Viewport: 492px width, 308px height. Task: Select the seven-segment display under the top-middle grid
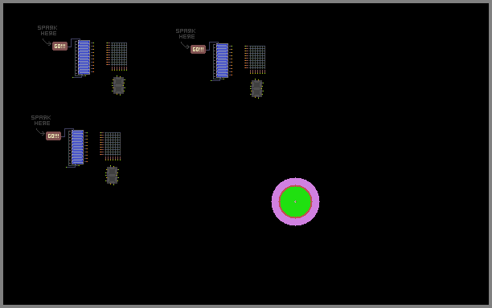(x=257, y=88)
